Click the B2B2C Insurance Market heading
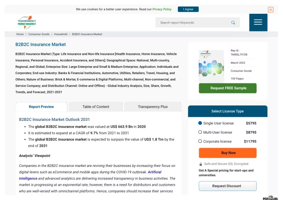Image resolution: width=283 pixels, height=200 pixels. (41, 44)
